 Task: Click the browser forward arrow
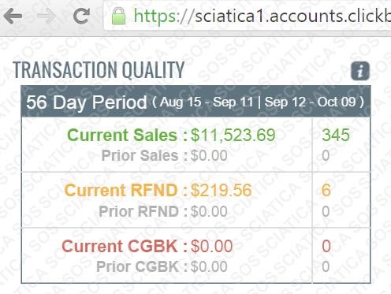tap(47, 17)
